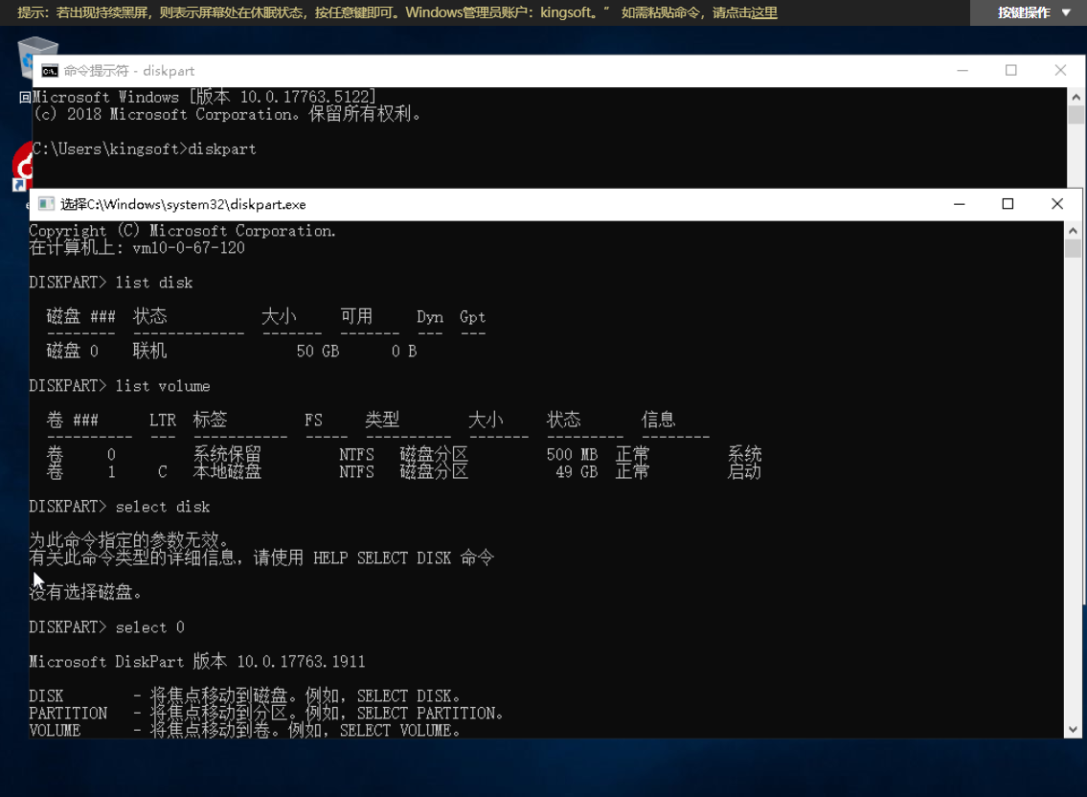
Task: Click the 'LTR' column header
Action: click(x=163, y=421)
